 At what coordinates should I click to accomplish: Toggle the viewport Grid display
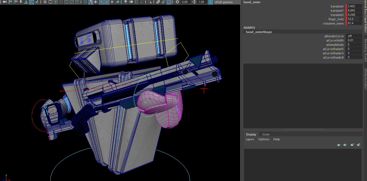point(45,2)
